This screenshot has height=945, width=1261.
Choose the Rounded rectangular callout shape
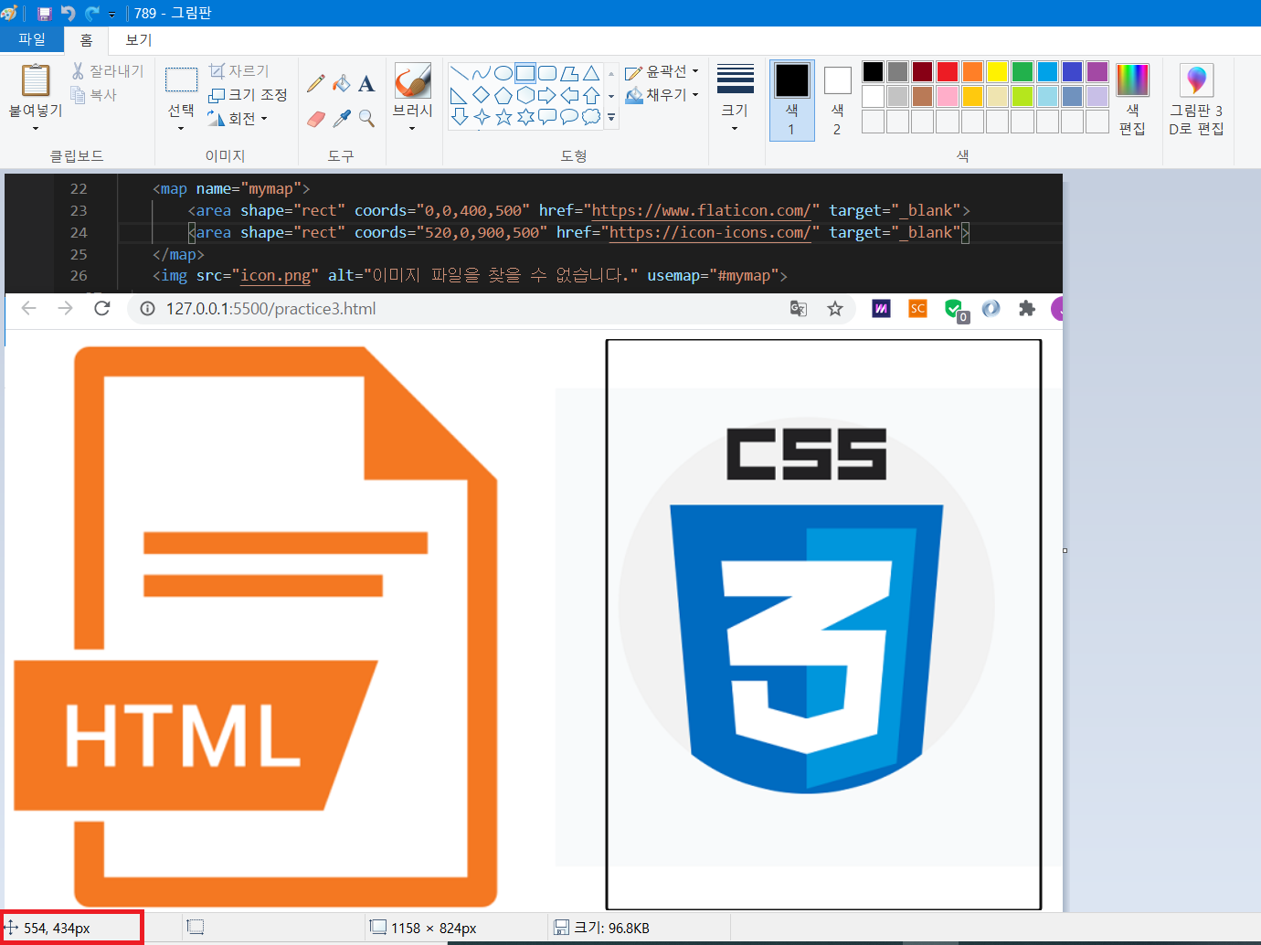(x=547, y=117)
